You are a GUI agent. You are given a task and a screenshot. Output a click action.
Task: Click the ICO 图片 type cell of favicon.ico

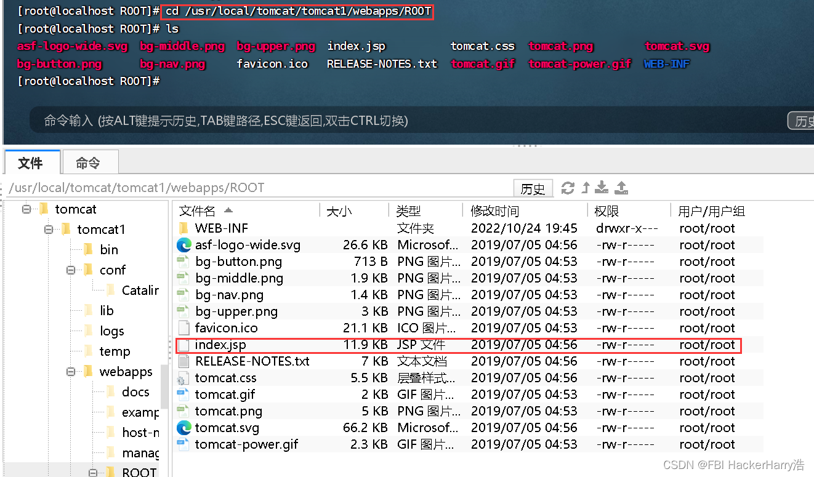click(427, 328)
